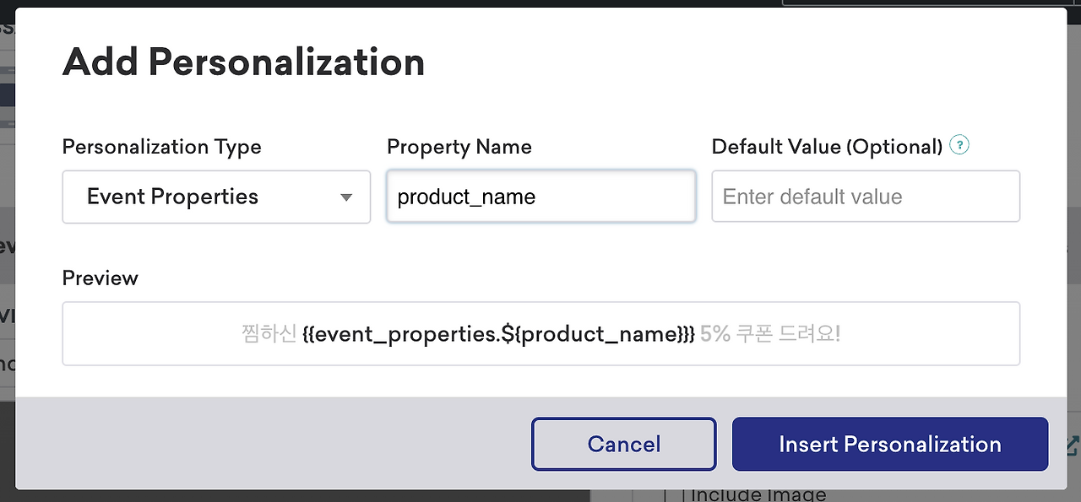Click Insert Personalization
Viewport: 1081px width, 502px height.
889,445
